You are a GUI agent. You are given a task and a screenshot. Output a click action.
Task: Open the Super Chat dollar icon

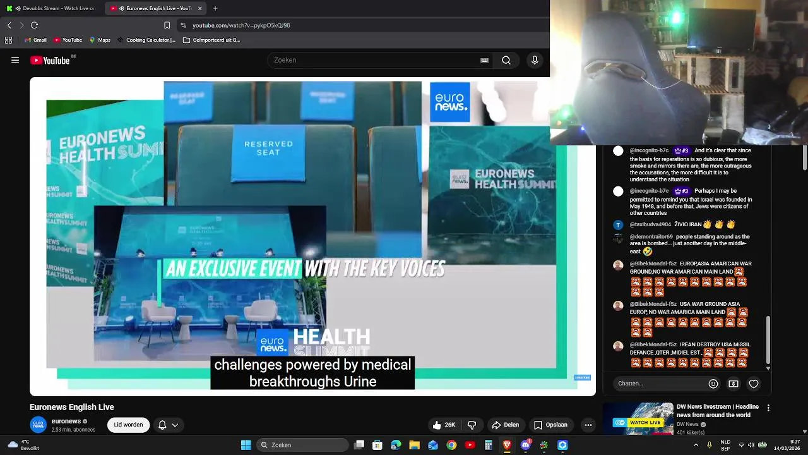[734, 384]
